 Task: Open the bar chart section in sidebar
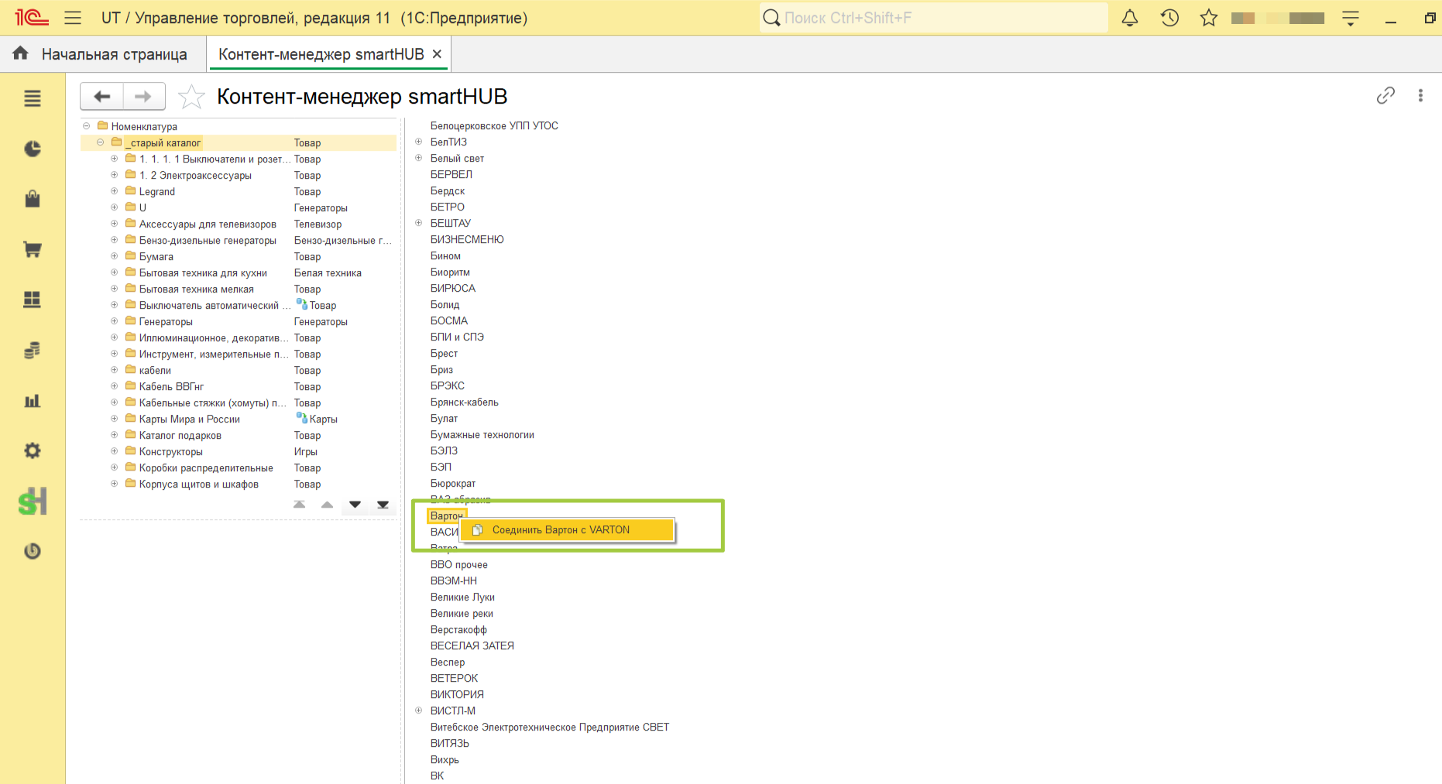pyautogui.click(x=33, y=400)
